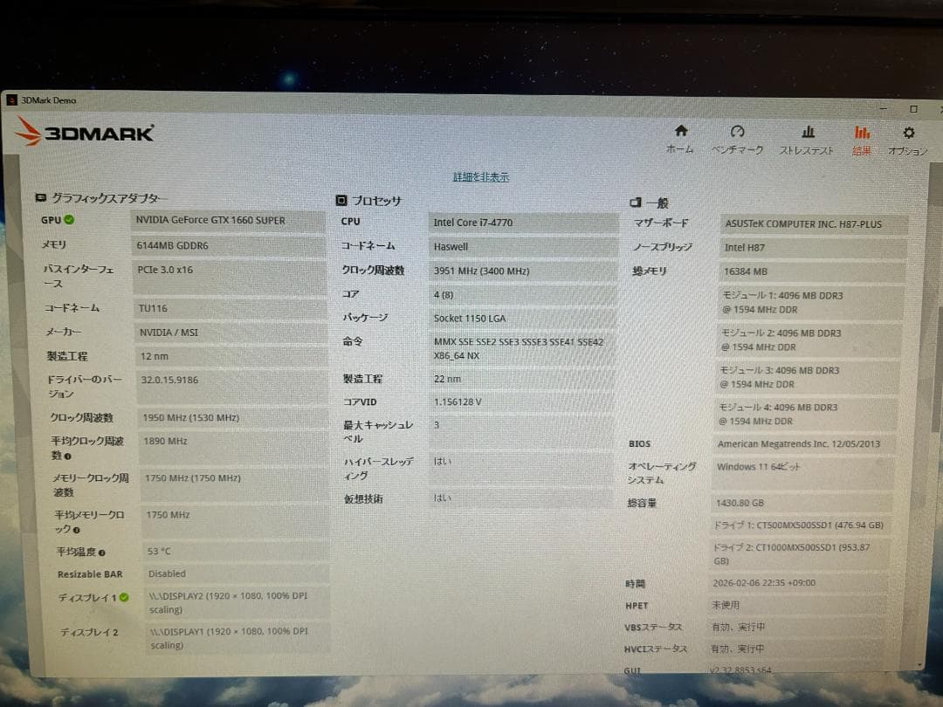Click the PCIe 3.0 x16 value

click(x=229, y=277)
